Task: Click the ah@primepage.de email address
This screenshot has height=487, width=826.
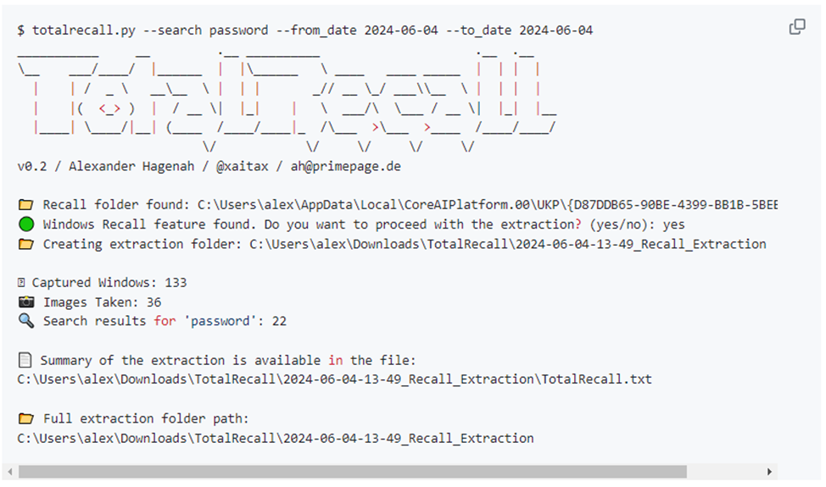Action: (x=344, y=166)
